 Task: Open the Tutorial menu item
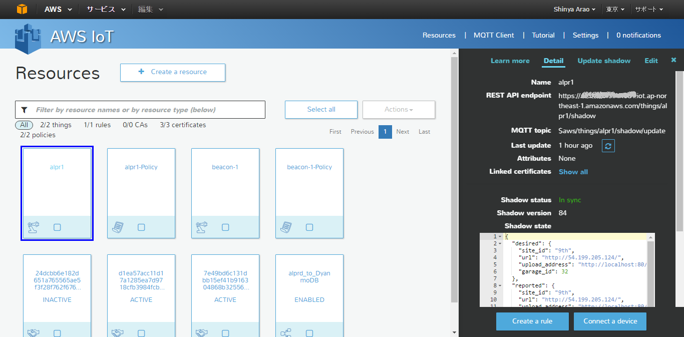click(x=543, y=35)
